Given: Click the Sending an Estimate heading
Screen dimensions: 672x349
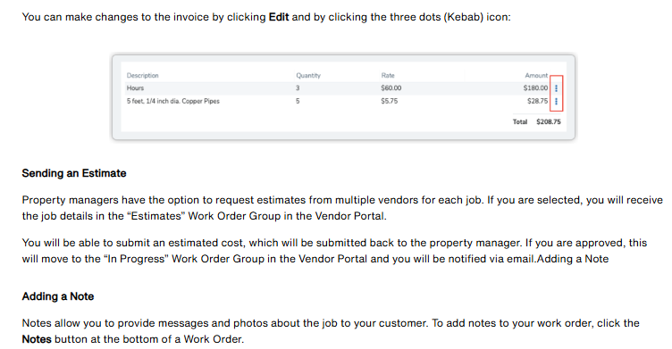Looking at the screenshot, I should coord(74,173).
